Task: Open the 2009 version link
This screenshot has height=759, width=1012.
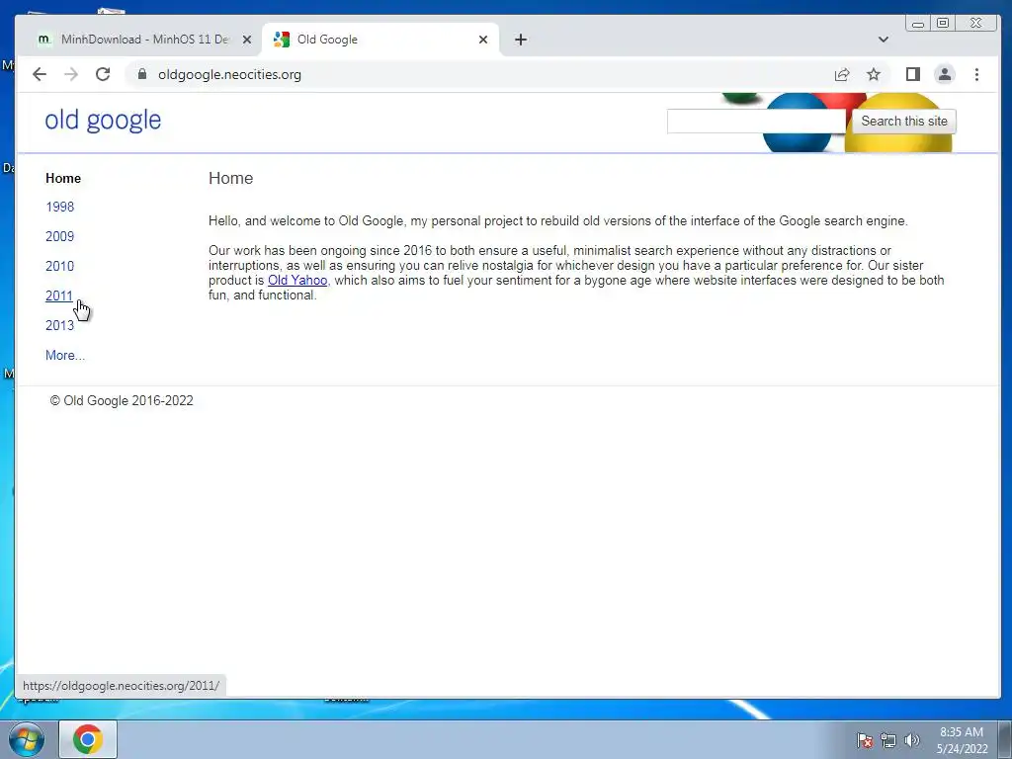Action: coord(60,236)
